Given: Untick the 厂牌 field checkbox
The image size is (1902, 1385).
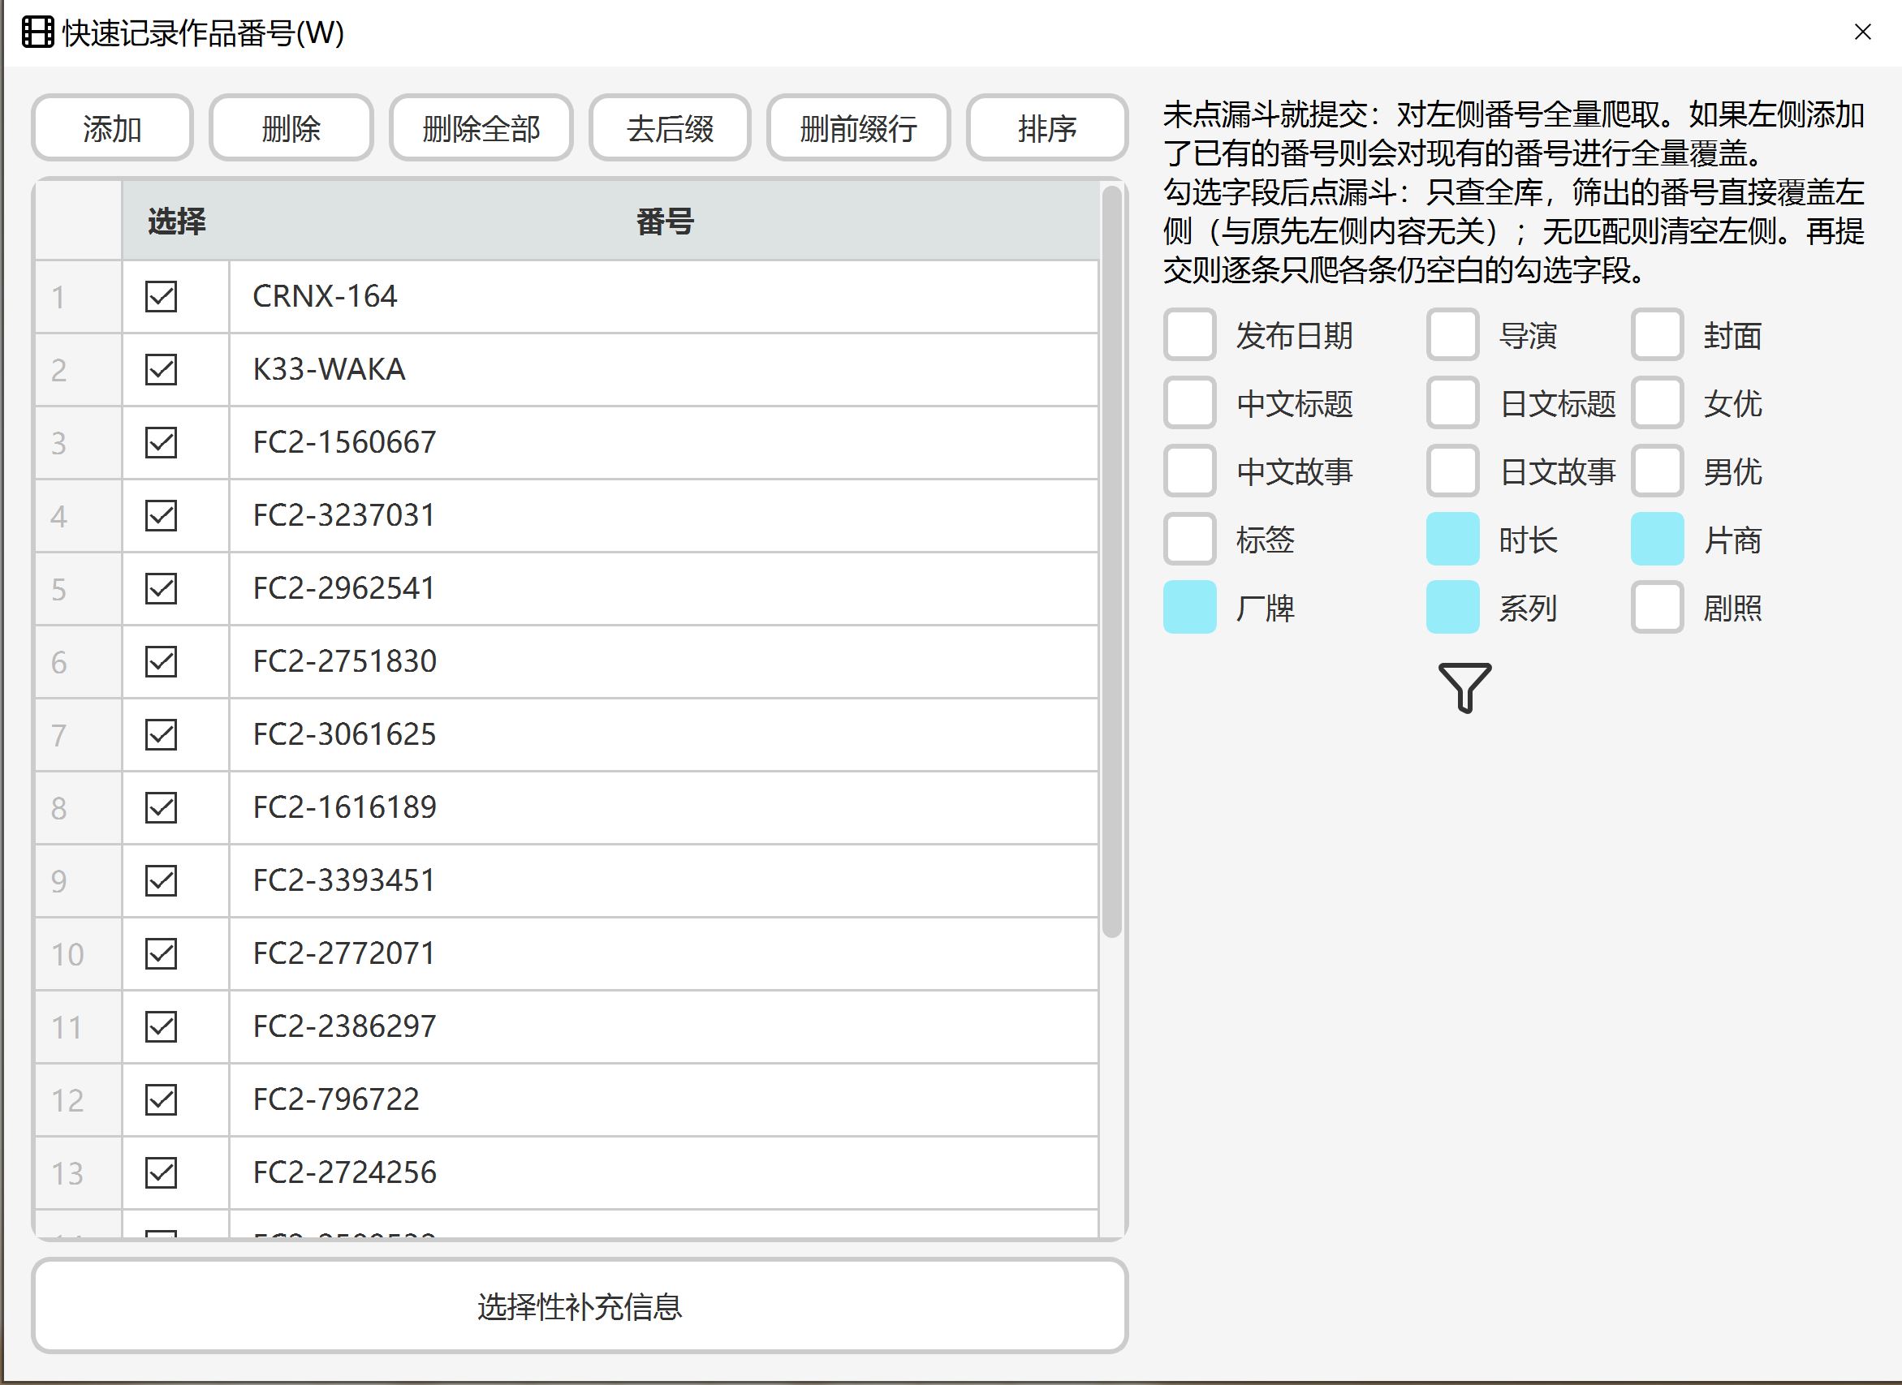Looking at the screenshot, I should click(1189, 607).
